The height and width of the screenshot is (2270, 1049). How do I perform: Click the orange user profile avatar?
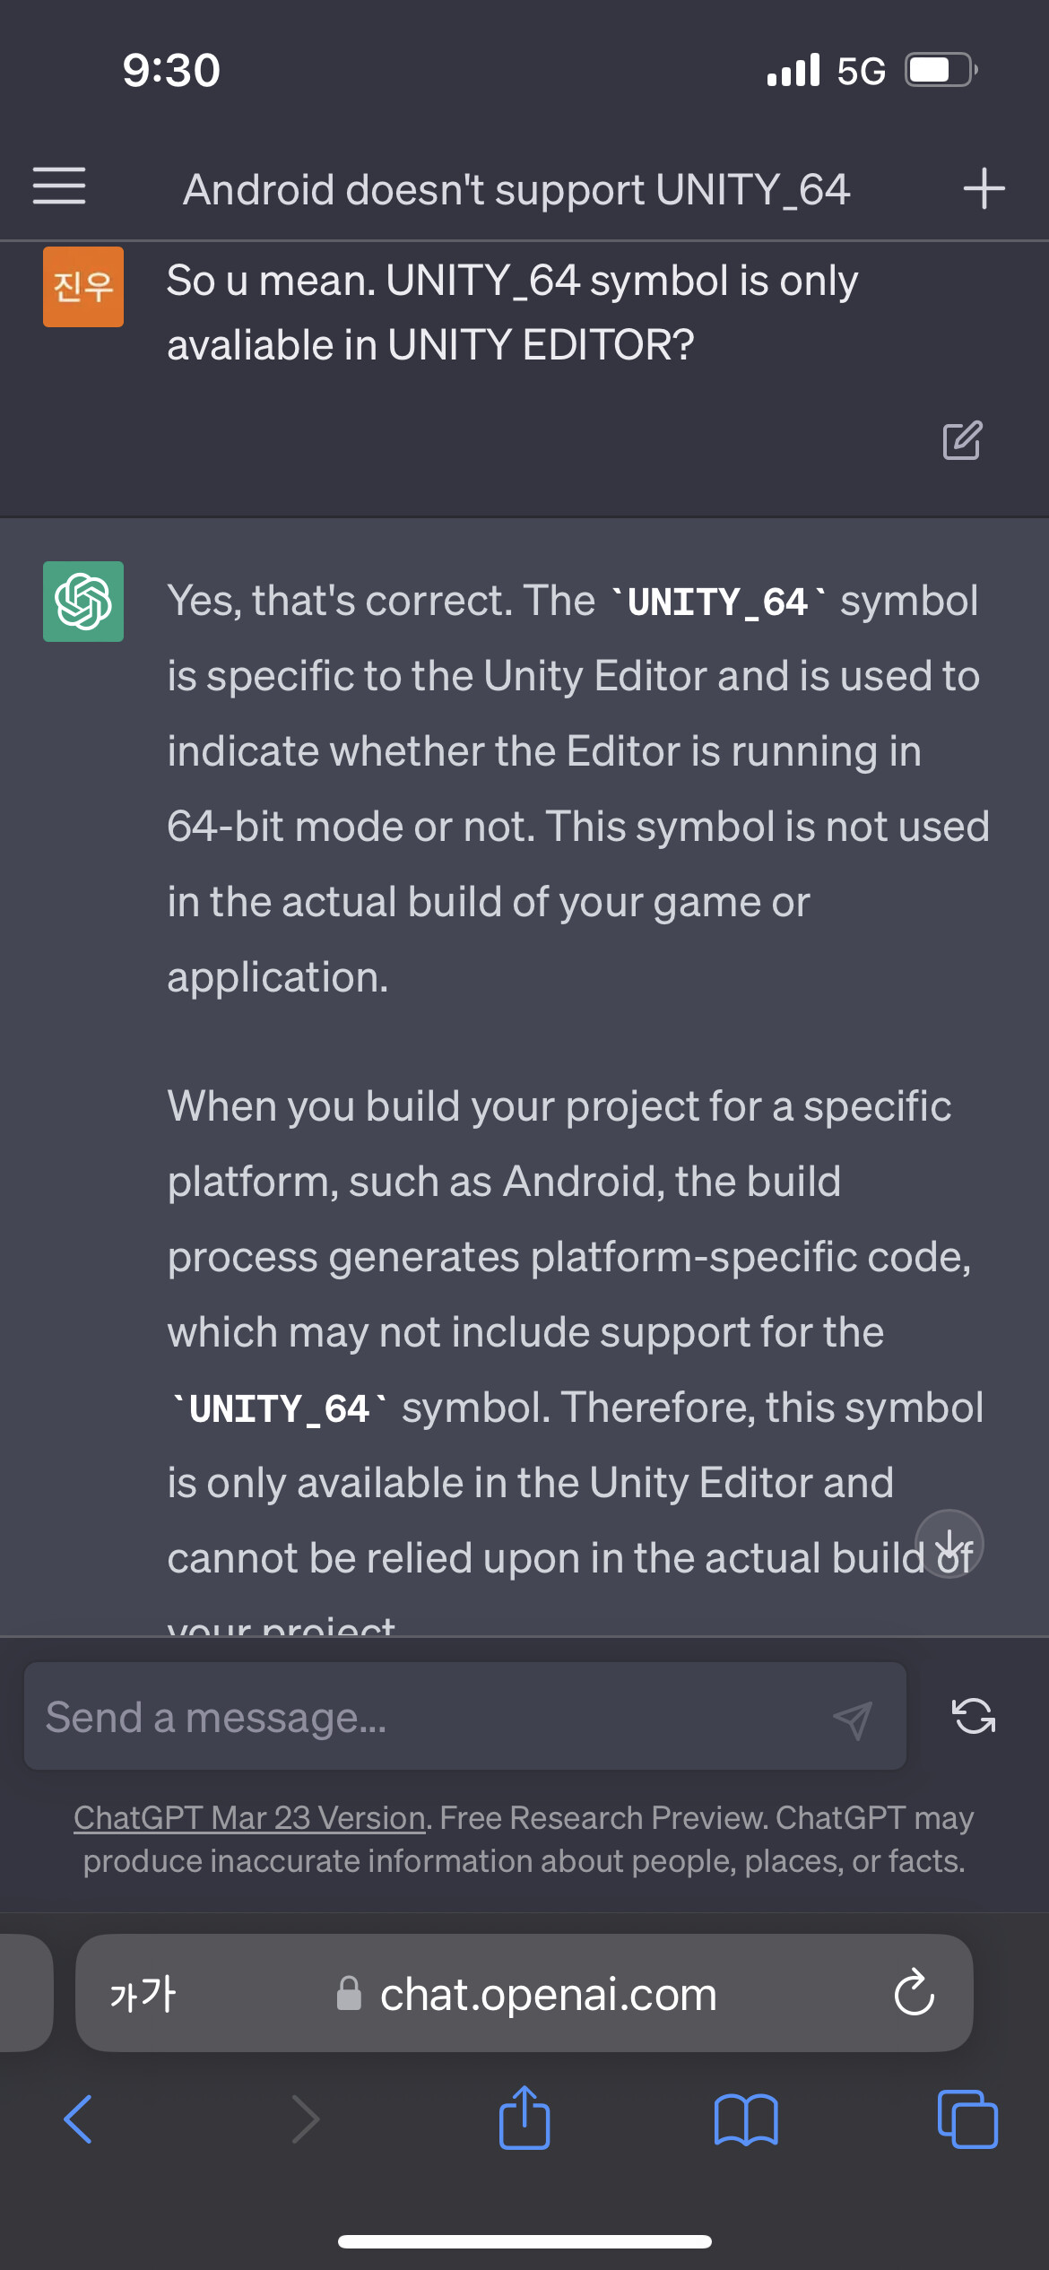tap(82, 288)
